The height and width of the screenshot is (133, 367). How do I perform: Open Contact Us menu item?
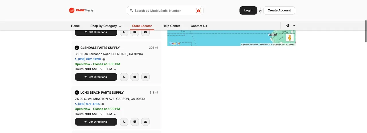coord(199,26)
